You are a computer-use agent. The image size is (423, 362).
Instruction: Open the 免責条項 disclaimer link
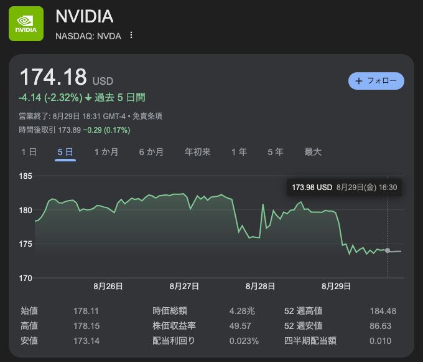point(147,116)
